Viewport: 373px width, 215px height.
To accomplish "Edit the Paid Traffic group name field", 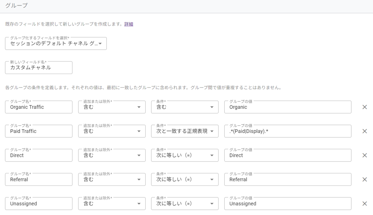I will click(x=39, y=131).
